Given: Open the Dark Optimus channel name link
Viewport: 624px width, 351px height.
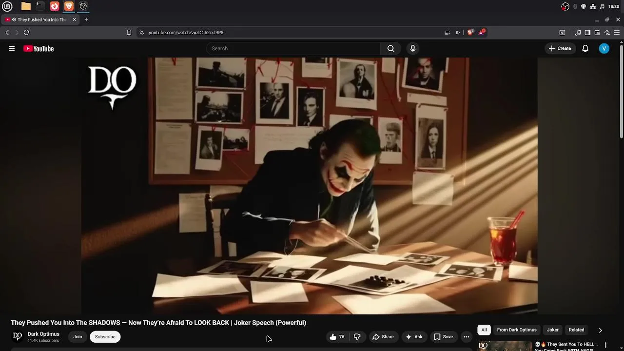Looking at the screenshot, I should [x=43, y=334].
